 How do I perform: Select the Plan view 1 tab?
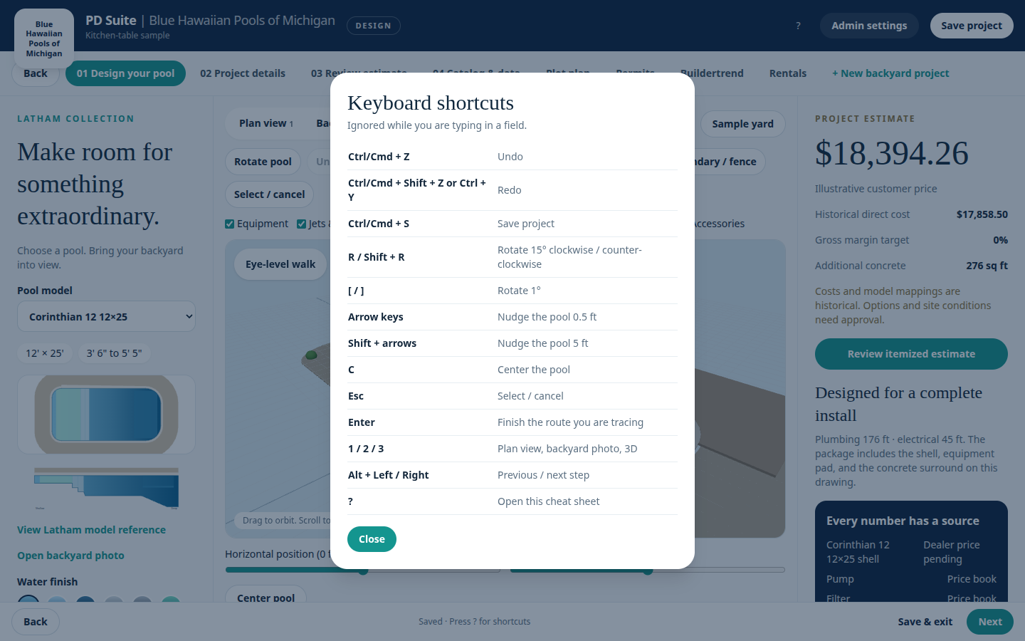pyautogui.click(x=266, y=123)
